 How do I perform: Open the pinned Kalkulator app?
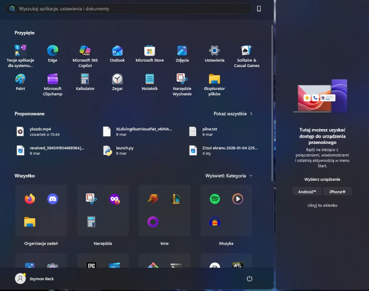[x=85, y=82]
